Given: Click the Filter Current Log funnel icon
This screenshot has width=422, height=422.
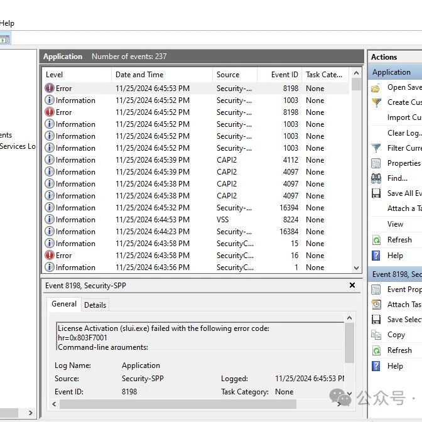Looking at the screenshot, I should coord(376,148).
